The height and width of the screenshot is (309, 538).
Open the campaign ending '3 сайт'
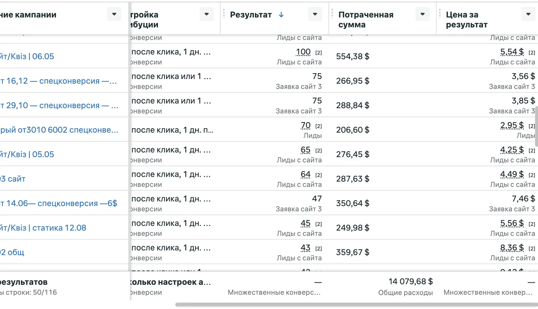coord(13,179)
